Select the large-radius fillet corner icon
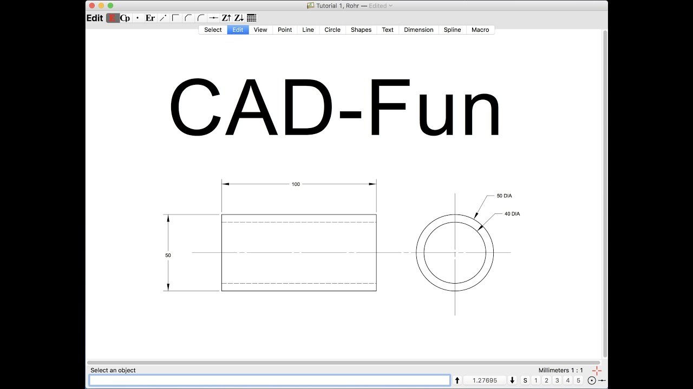The height and width of the screenshot is (389, 693). tap(201, 18)
